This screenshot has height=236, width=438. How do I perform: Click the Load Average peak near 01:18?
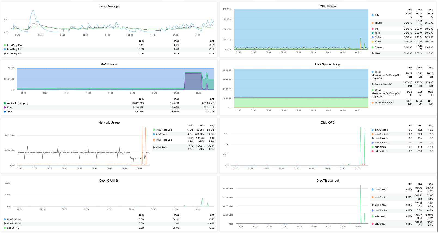point(33,11)
